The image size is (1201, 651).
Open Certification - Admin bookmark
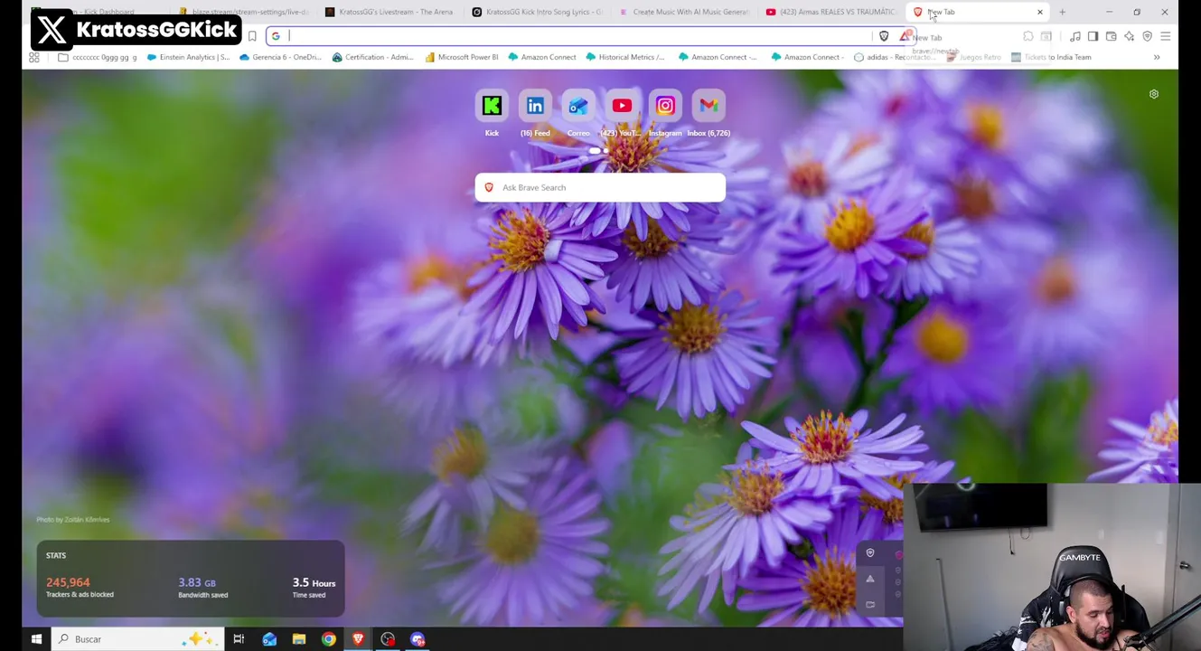tap(372, 57)
